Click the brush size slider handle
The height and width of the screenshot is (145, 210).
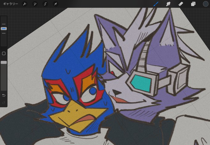4,29
